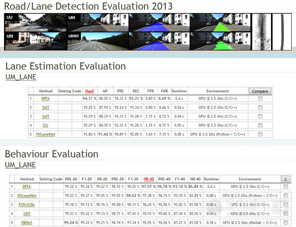The image size is (296, 227).
Task: Tick the compare checkbox for SSL row
Action: click(x=260, y=125)
